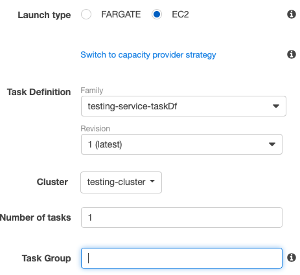Image resolution: width=300 pixels, height=275 pixels.
Task: Click the Task Definition label
Action: click(39, 92)
